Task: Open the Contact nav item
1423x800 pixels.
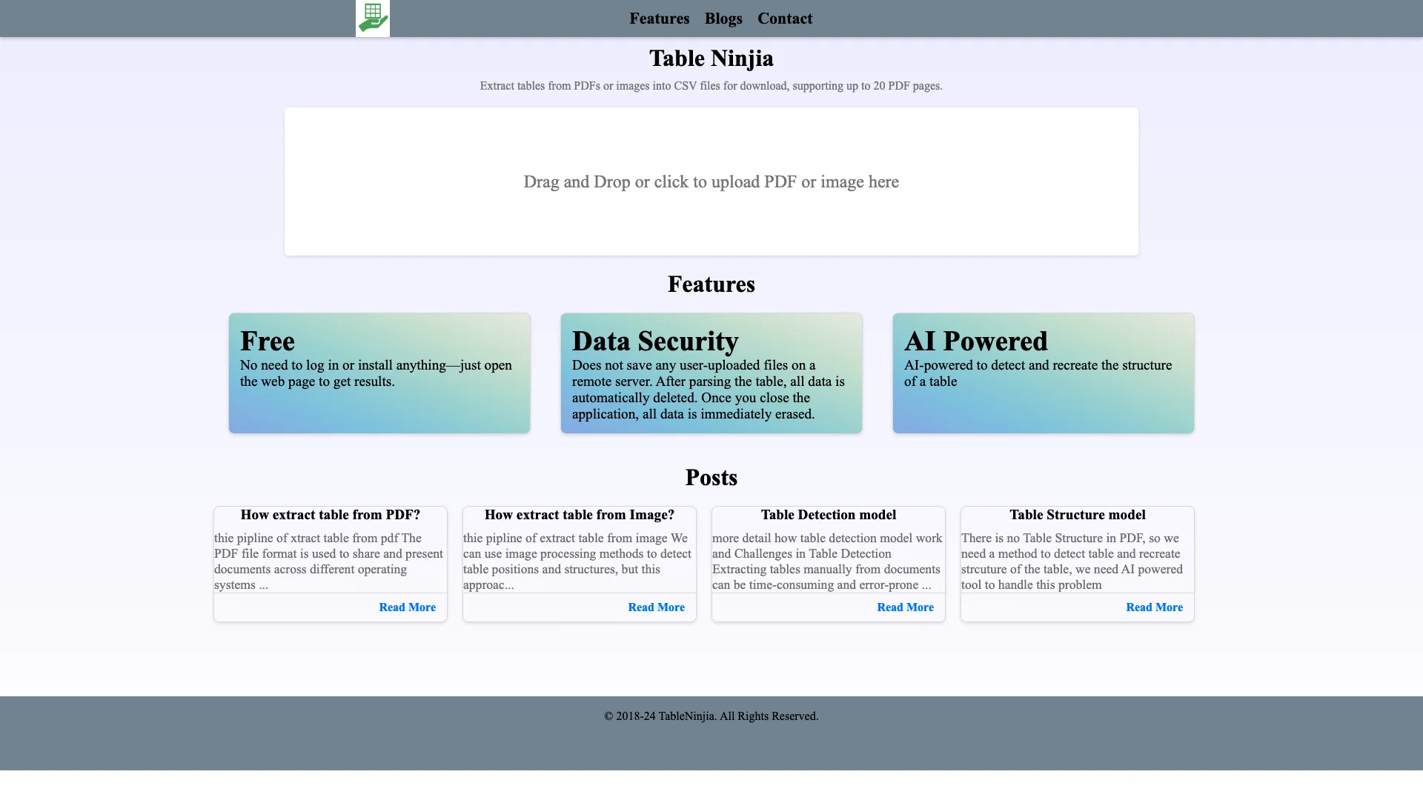Action: tap(785, 19)
